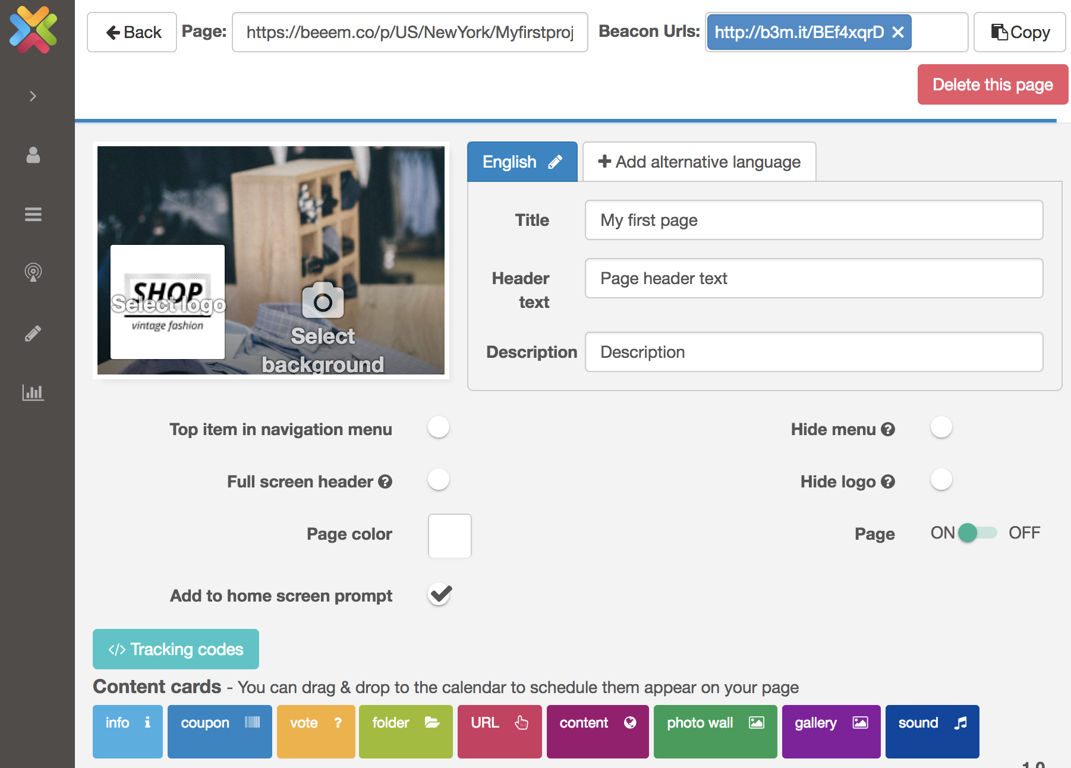Click the Description input field
1071x768 pixels.
coord(814,352)
